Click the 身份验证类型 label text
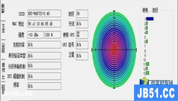This screenshot has width=178, height=101. pyautogui.click(x=17, y=56)
